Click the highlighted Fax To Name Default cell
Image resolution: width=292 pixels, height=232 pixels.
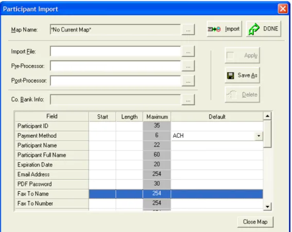tap(217, 194)
